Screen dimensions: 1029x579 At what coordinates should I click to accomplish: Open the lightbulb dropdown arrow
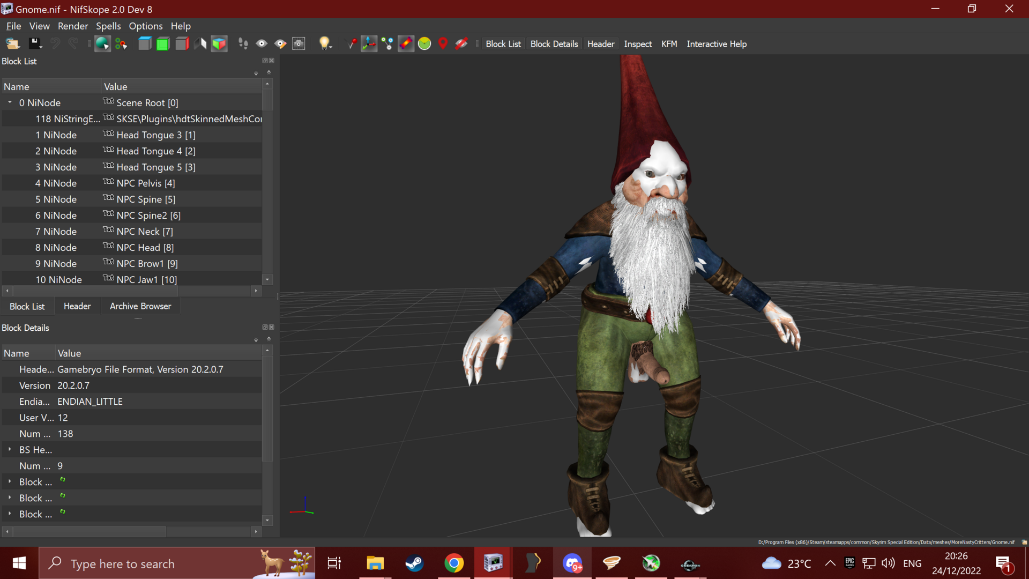point(331,47)
